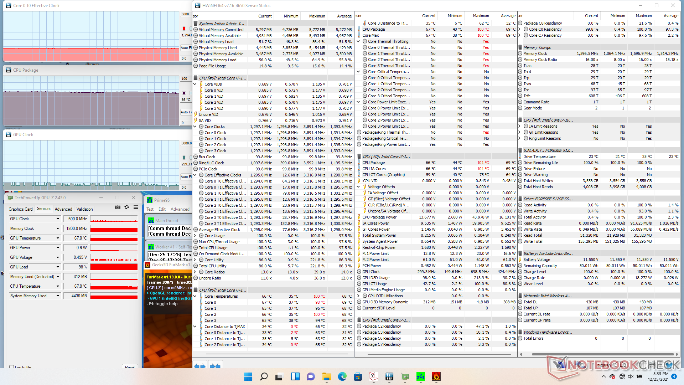Click GPU-Z refresh icon

pyautogui.click(x=126, y=207)
